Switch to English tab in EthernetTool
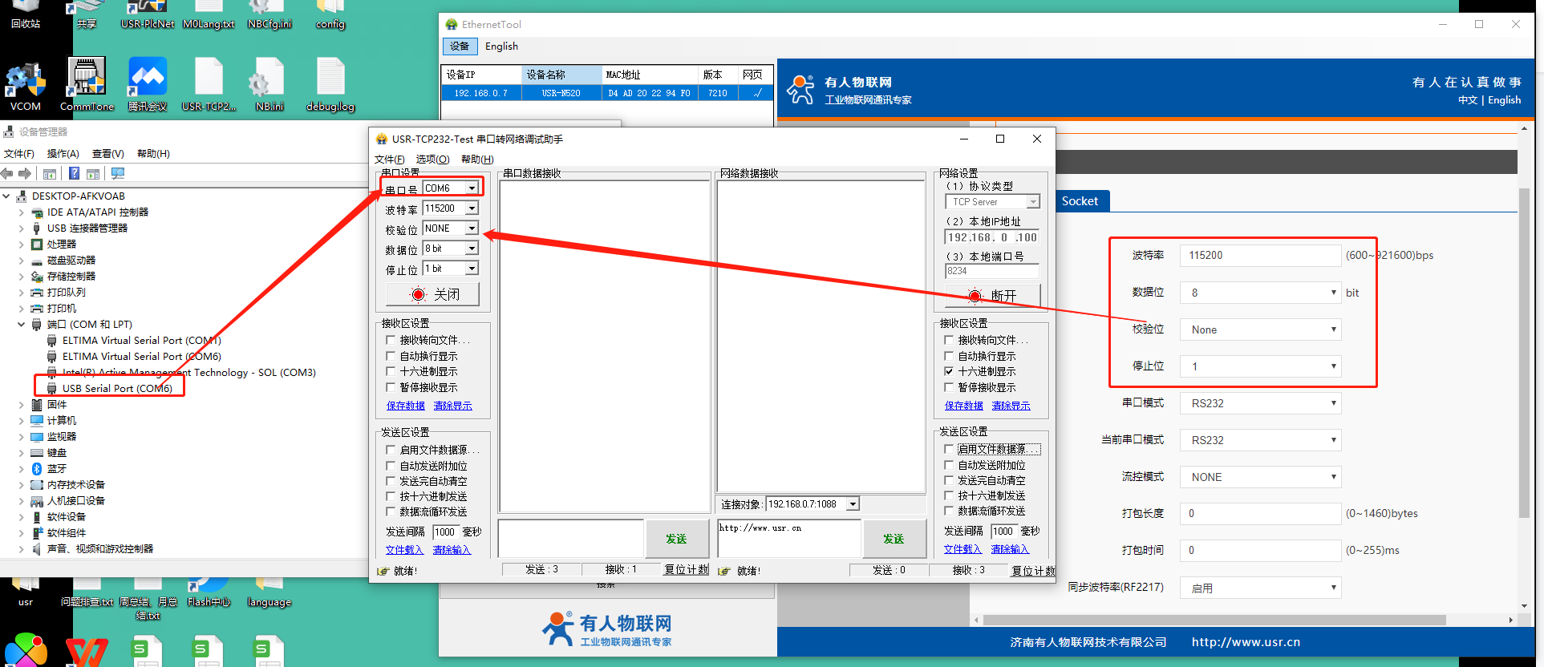1544x667 pixels. (501, 46)
